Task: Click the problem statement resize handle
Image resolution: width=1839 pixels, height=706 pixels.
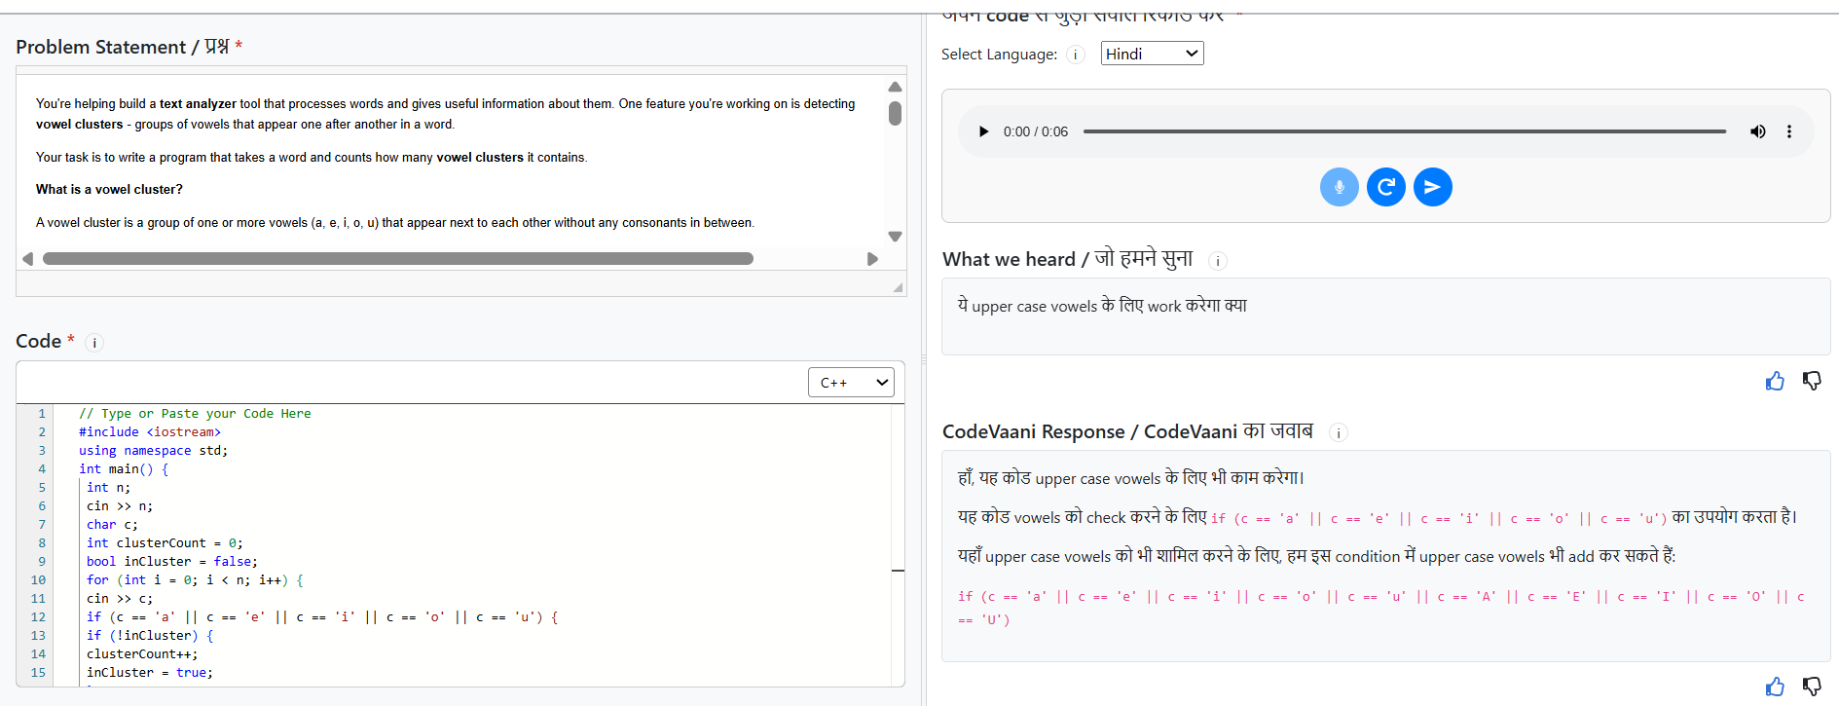Action: tap(898, 287)
